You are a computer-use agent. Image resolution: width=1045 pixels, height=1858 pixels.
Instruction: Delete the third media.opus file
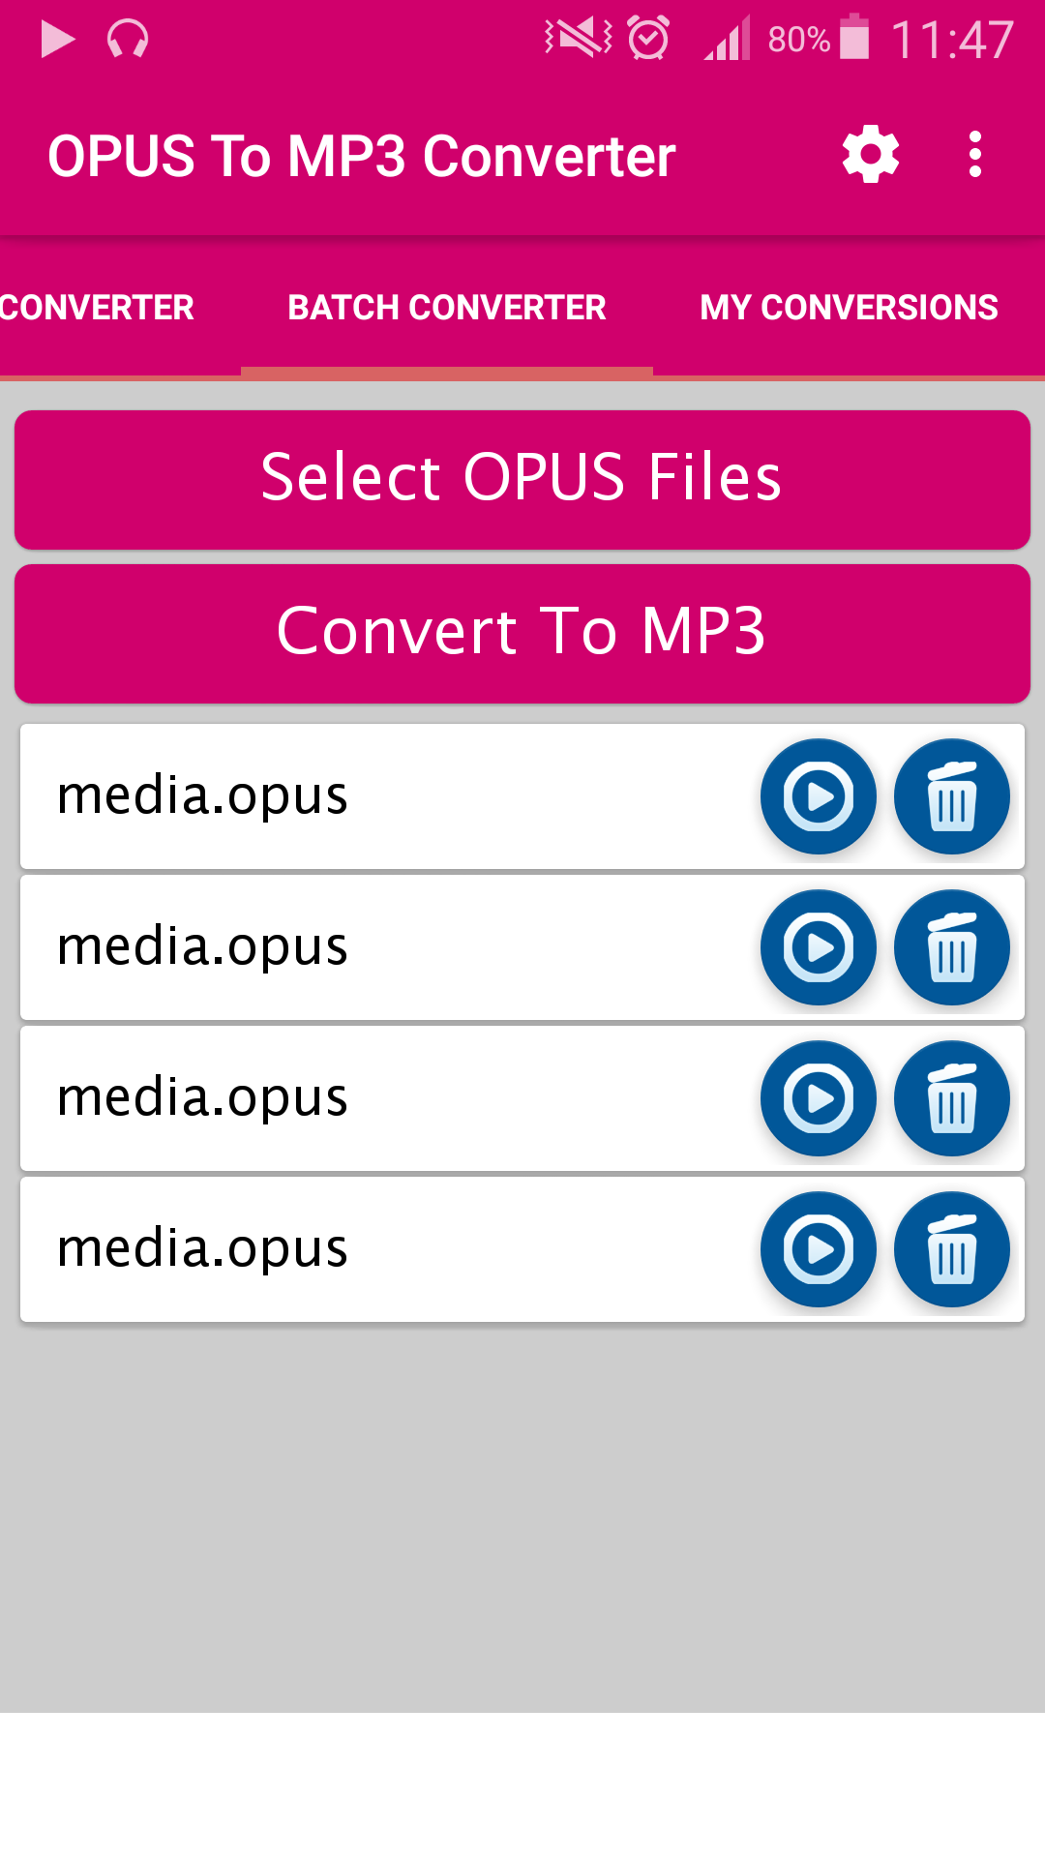[x=951, y=1098]
